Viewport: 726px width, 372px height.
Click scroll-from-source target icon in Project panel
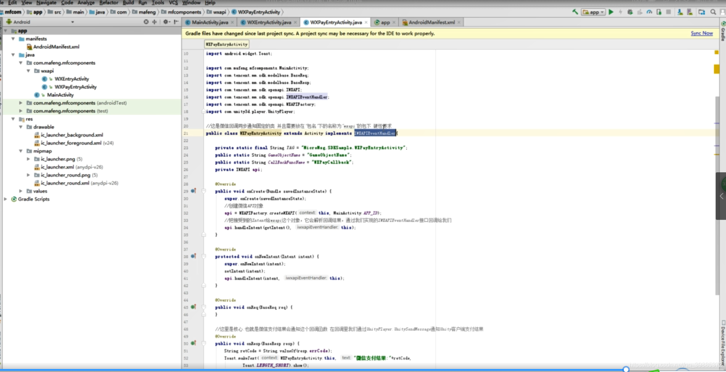click(146, 22)
